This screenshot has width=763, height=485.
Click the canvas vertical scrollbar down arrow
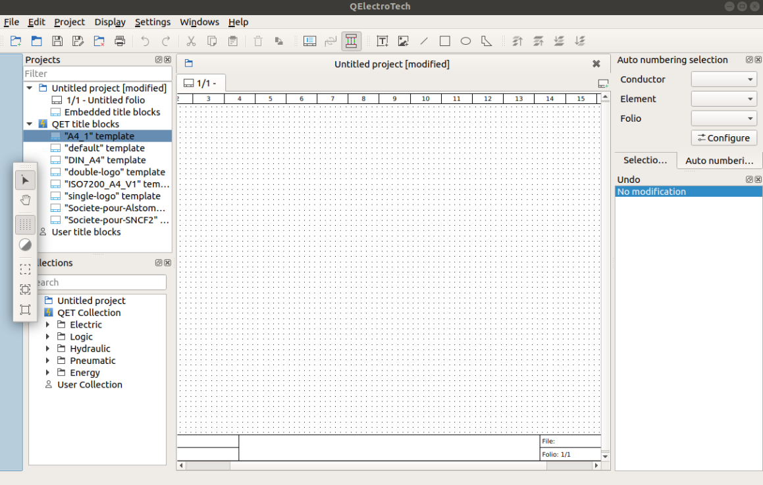[x=606, y=456]
